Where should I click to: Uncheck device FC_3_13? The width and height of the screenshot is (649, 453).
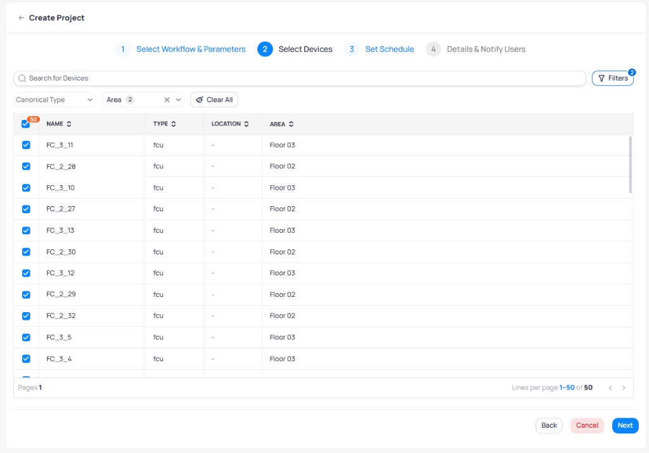point(26,230)
